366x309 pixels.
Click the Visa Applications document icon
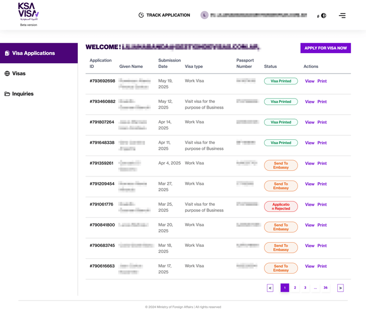pyautogui.click(x=7, y=53)
